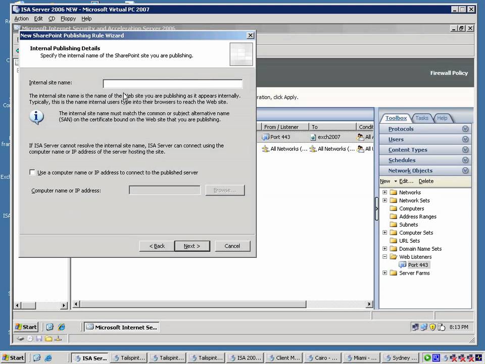Switch to the Toolbox tab
The image size is (485, 364).
click(x=396, y=118)
